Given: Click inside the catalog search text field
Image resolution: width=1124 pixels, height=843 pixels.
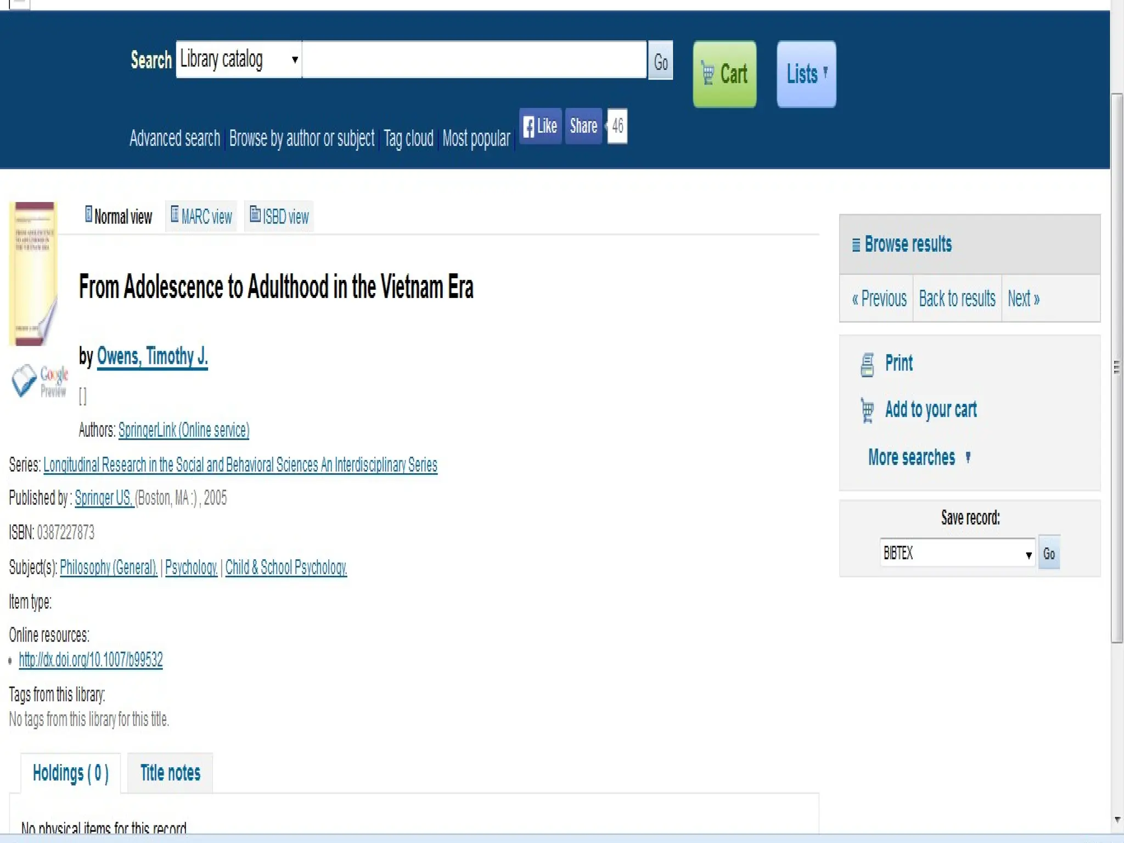Looking at the screenshot, I should (474, 59).
